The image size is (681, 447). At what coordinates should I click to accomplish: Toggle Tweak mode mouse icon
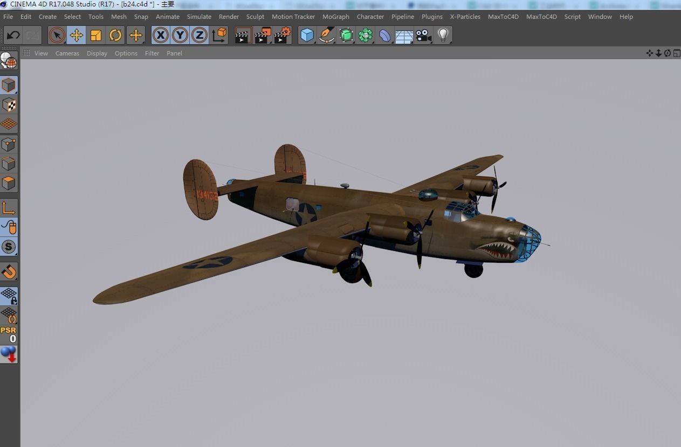point(9,227)
